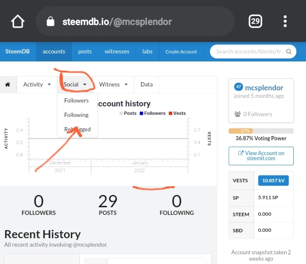Click Create Account in the navbar

(181, 52)
